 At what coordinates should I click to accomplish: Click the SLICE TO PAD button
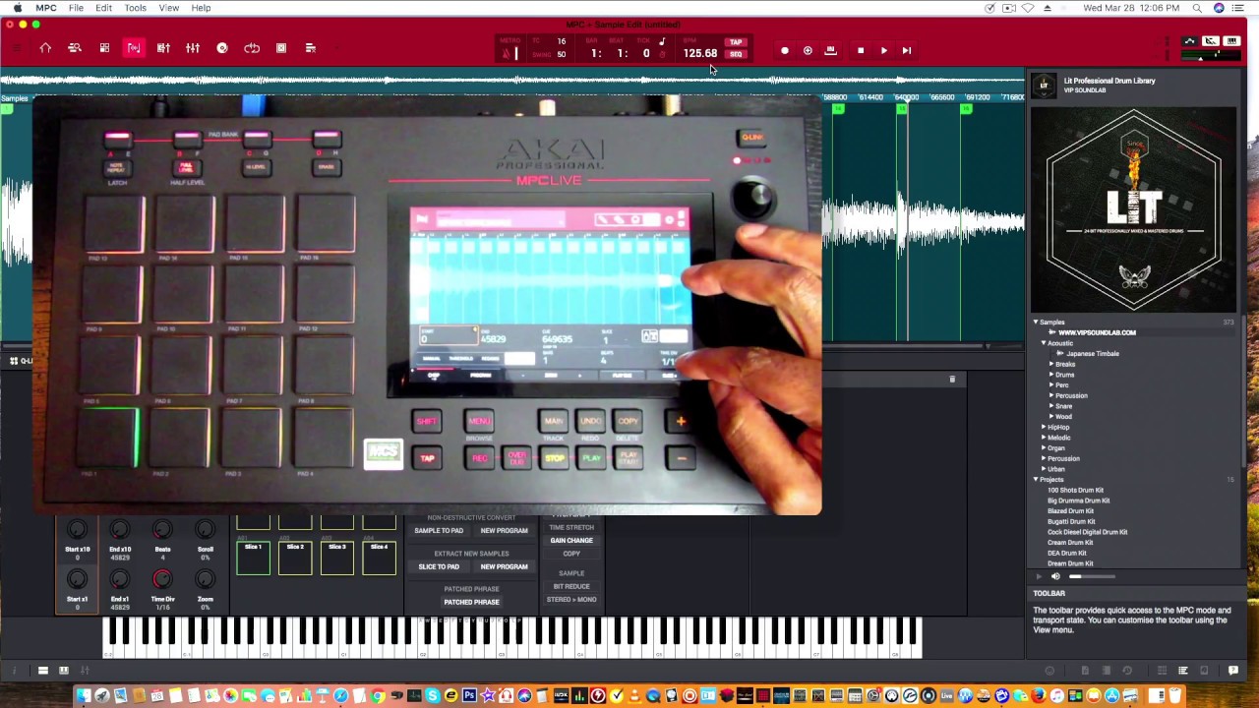click(439, 567)
